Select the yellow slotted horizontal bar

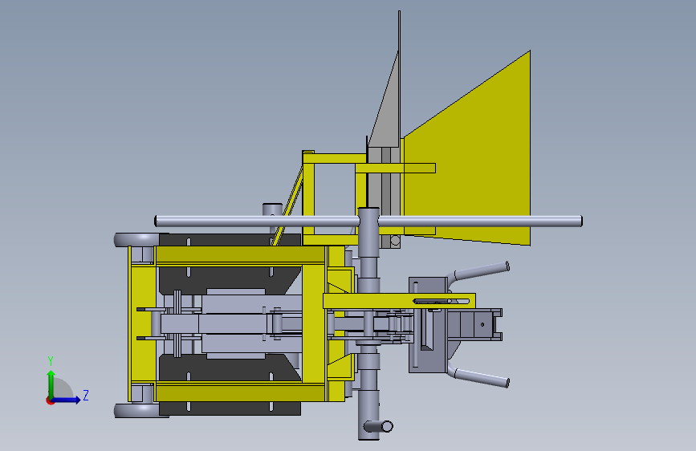[x=399, y=301]
